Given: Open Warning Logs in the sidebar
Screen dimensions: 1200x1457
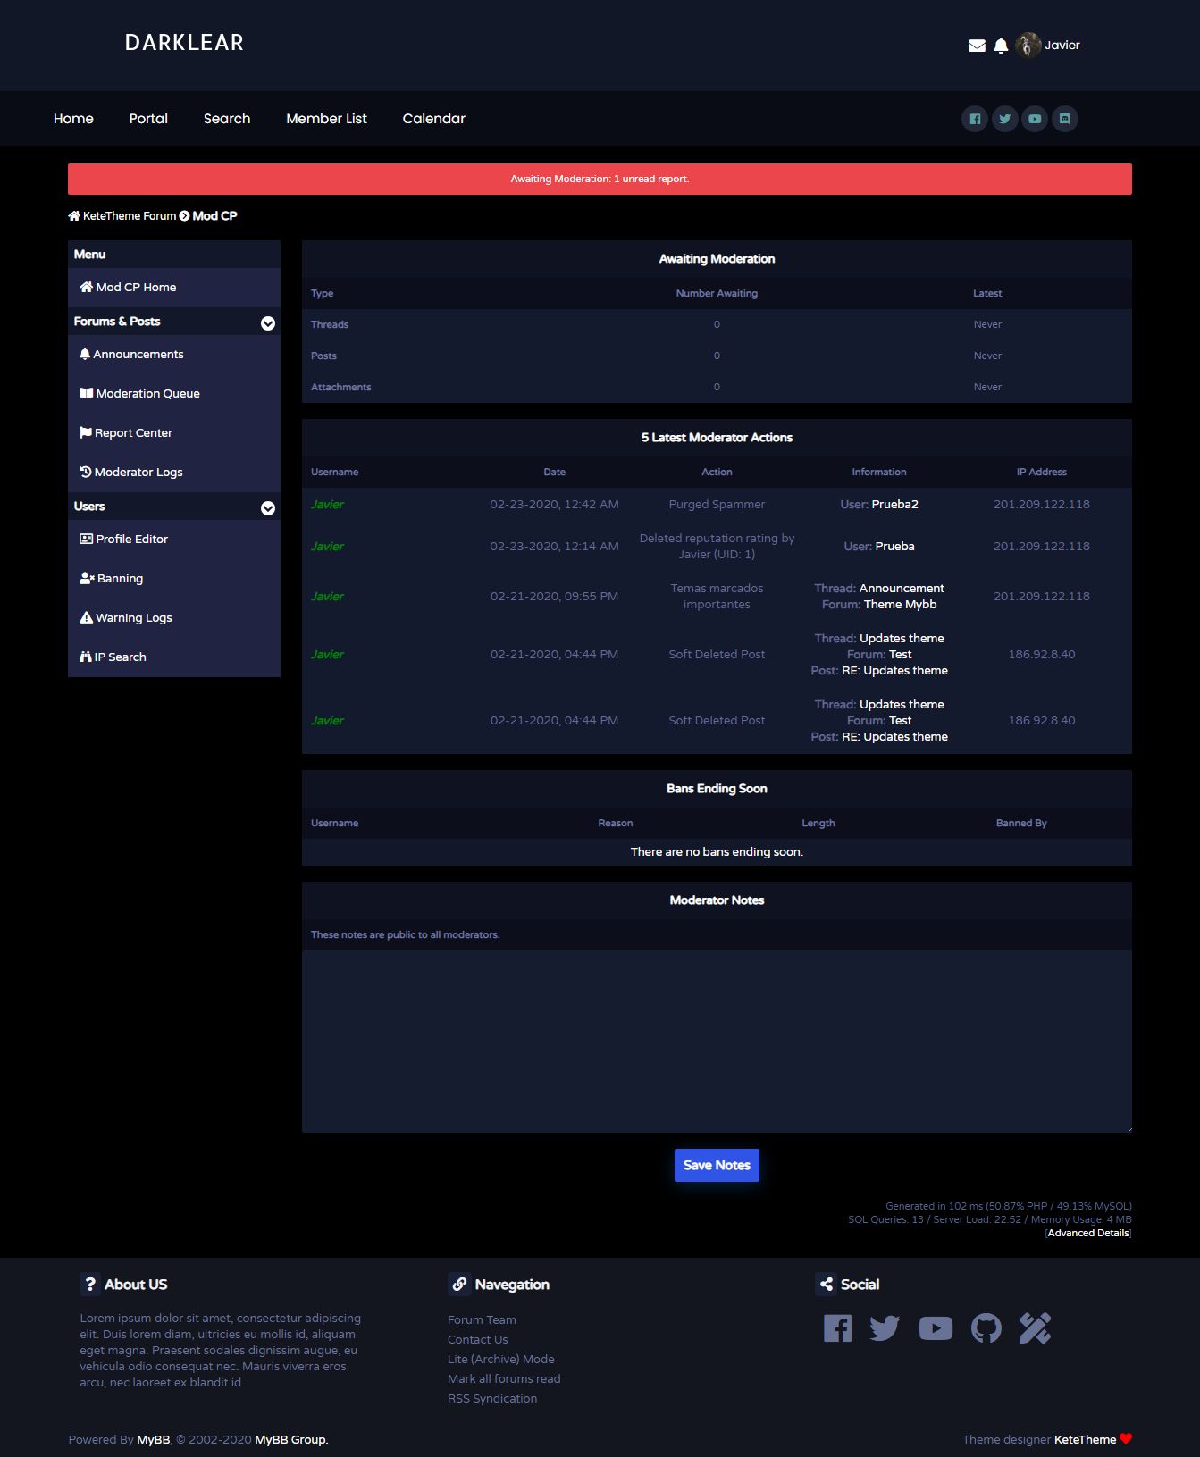Looking at the screenshot, I should [174, 618].
